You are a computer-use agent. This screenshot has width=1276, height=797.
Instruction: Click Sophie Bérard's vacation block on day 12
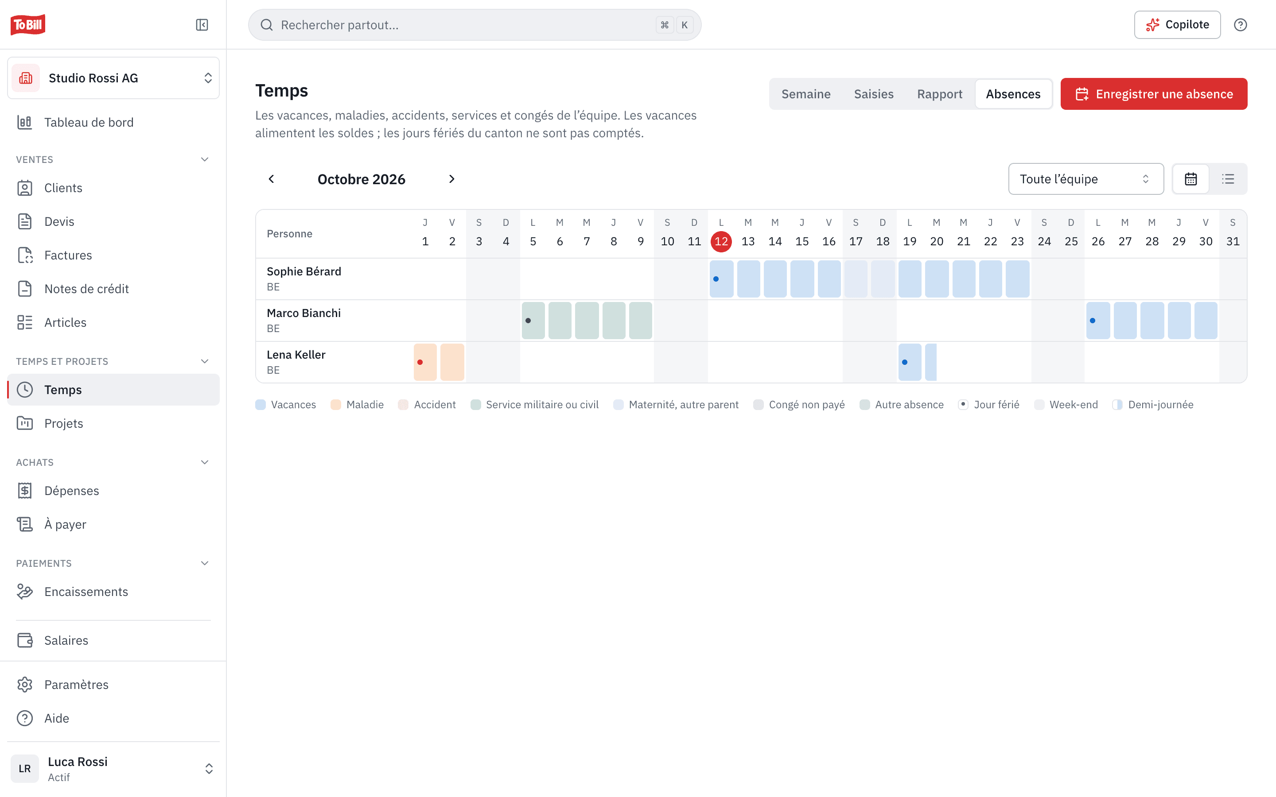721,279
